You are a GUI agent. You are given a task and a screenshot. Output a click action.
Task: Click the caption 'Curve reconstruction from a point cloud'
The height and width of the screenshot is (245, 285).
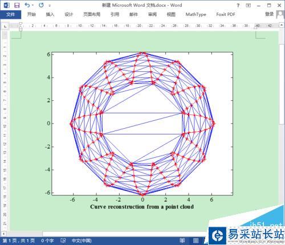[x=142, y=207]
